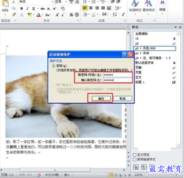Toggle Italic formatting in ribbon
The width and height of the screenshot is (184, 178).
[x=27, y=9]
